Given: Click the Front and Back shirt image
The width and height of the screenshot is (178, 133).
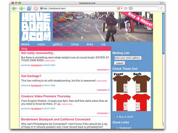Looking at the screenshot, I should (x=132, y=91).
